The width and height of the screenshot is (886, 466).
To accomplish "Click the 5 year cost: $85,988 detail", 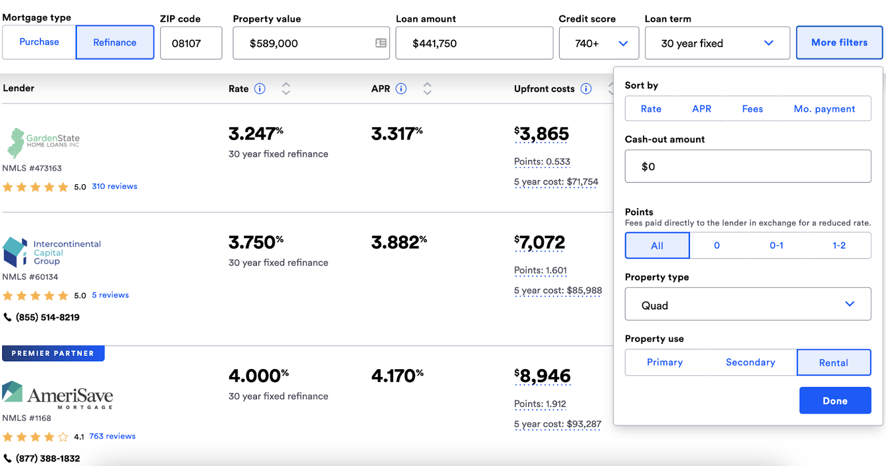I will (558, 290).
